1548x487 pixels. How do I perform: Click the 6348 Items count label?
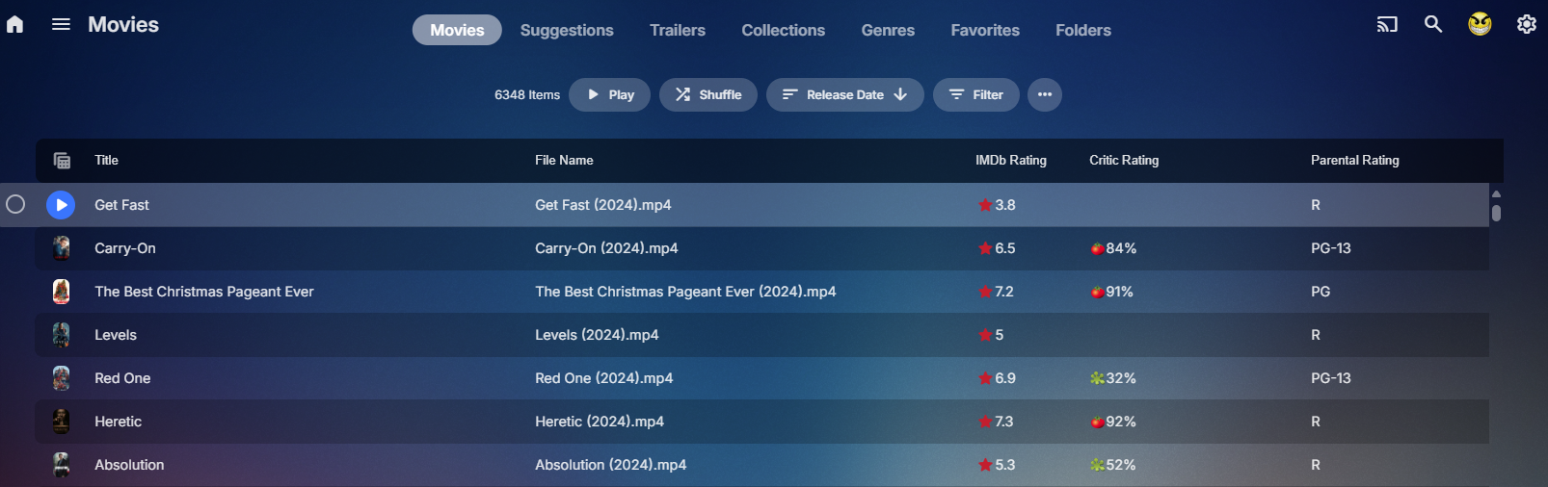[x=527, y=94]
